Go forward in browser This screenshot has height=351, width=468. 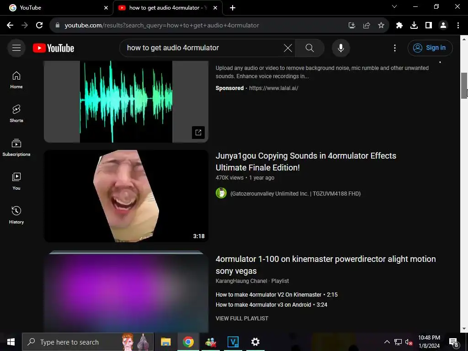[x=25, y=26]
